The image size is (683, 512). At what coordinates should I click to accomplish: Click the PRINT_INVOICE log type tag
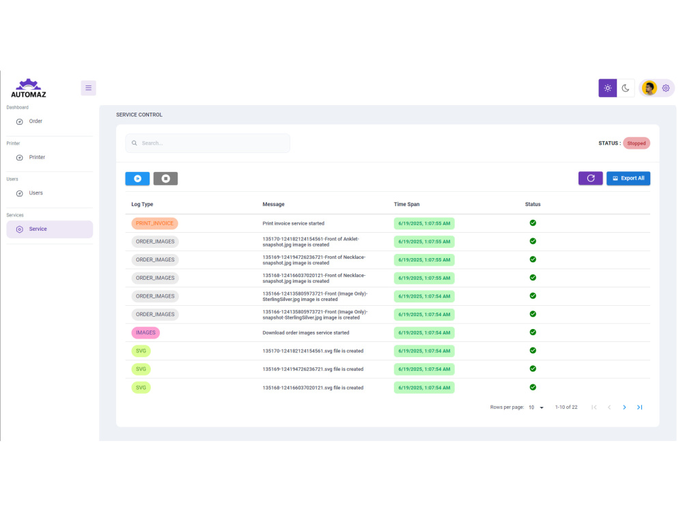click(x=154, y=223)
